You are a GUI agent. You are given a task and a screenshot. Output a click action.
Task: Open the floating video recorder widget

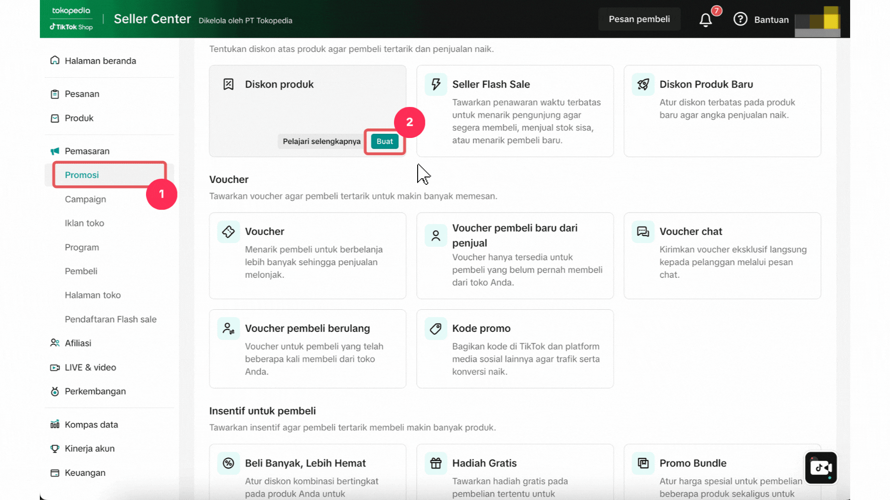[820, 468]
